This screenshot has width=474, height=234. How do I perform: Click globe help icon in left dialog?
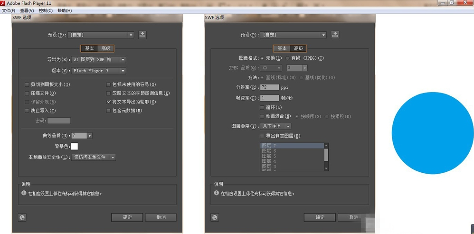click(22, 217)
